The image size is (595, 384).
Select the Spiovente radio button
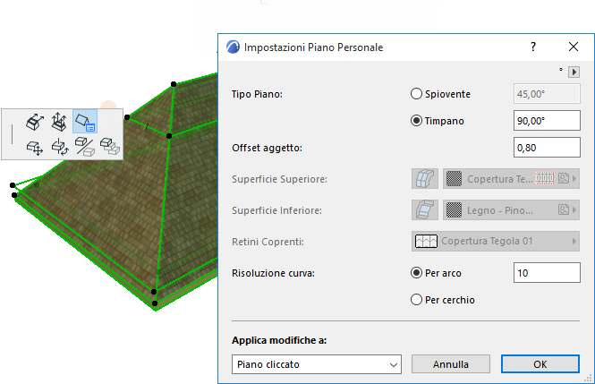(x=416, y=94)
